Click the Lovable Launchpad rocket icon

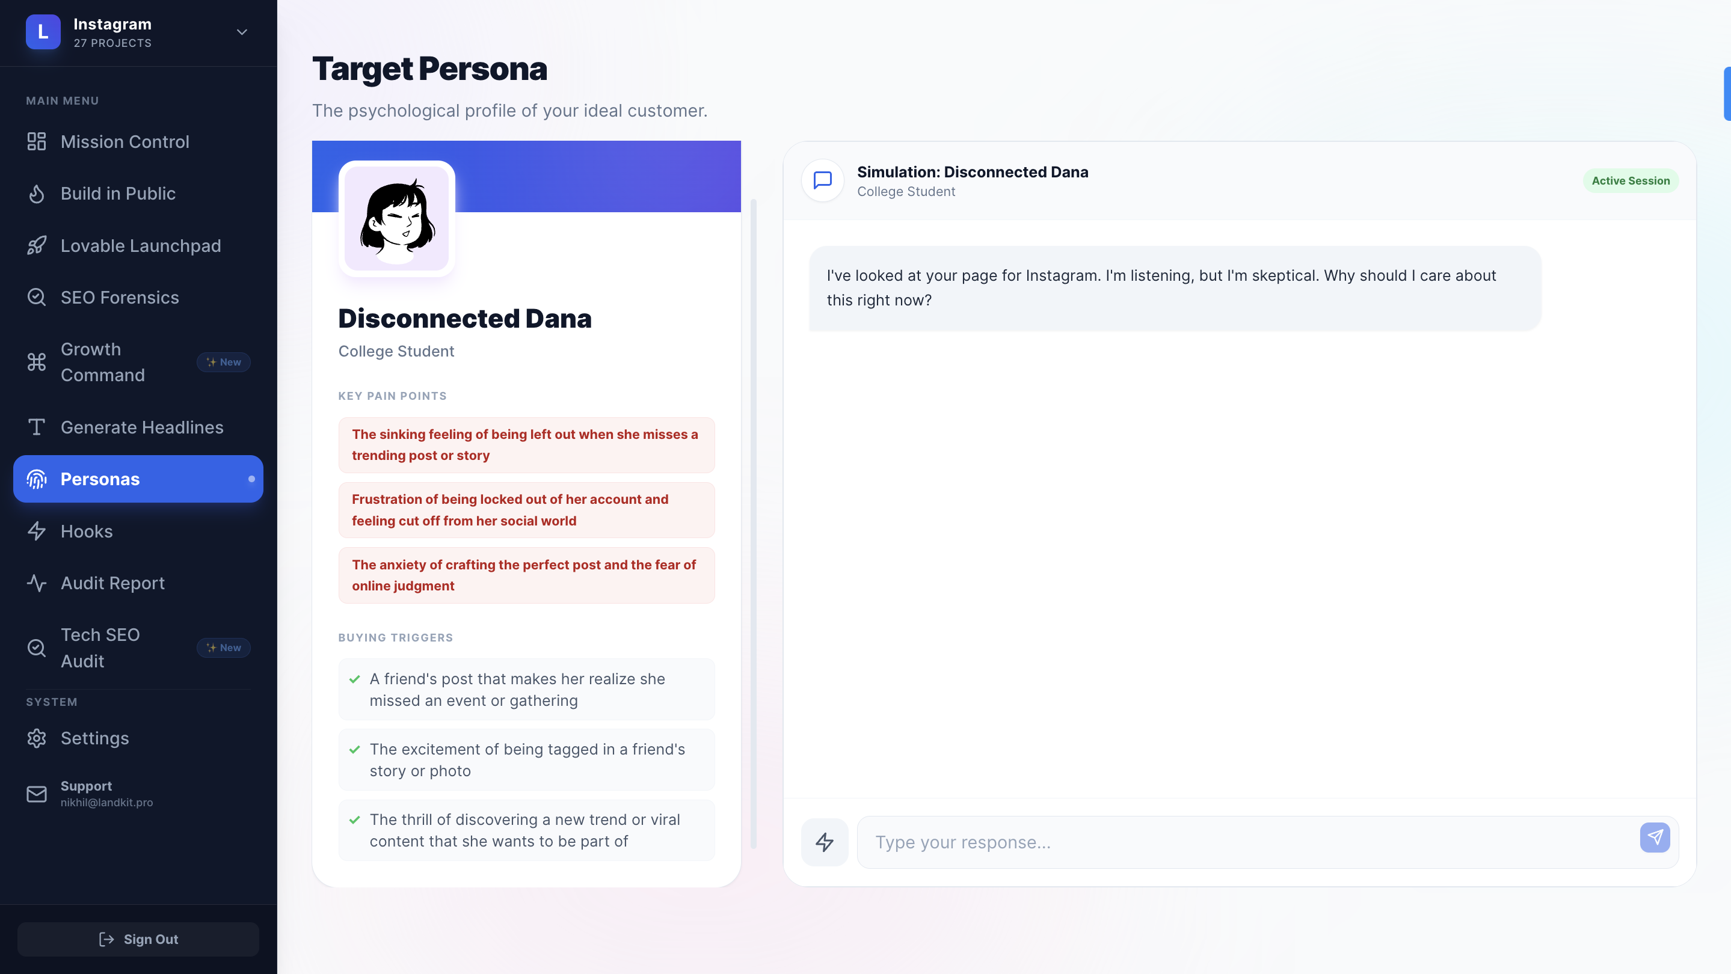pos(36,246)
